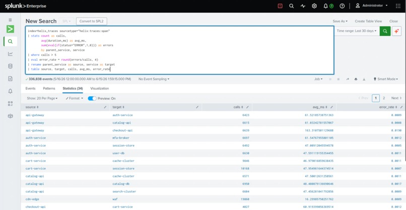Viewport: 406px width, 210px height.
Task: Sort by the source column header
Action: click(32, 107)
